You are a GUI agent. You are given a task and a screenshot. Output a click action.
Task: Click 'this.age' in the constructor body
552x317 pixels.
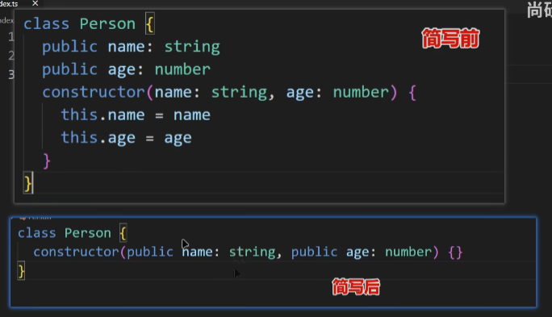pos(98,138)
